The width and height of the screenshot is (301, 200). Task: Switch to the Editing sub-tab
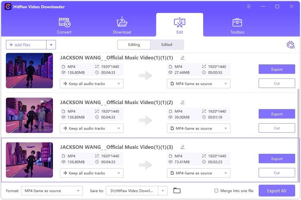tap(134, 44)
